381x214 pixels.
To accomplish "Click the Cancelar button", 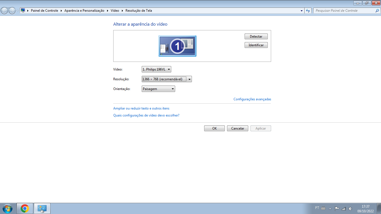I will coord(238,128).
